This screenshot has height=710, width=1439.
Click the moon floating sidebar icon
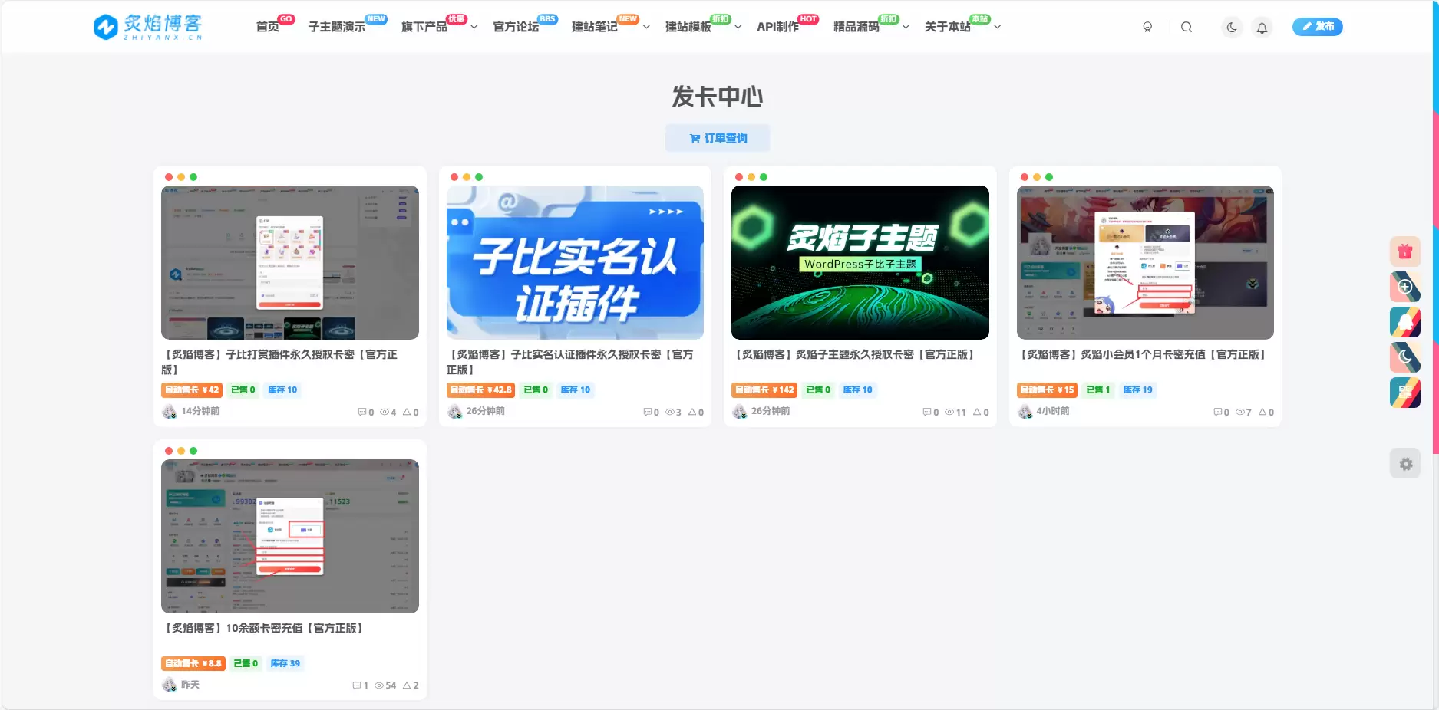tap(1405, 357)
